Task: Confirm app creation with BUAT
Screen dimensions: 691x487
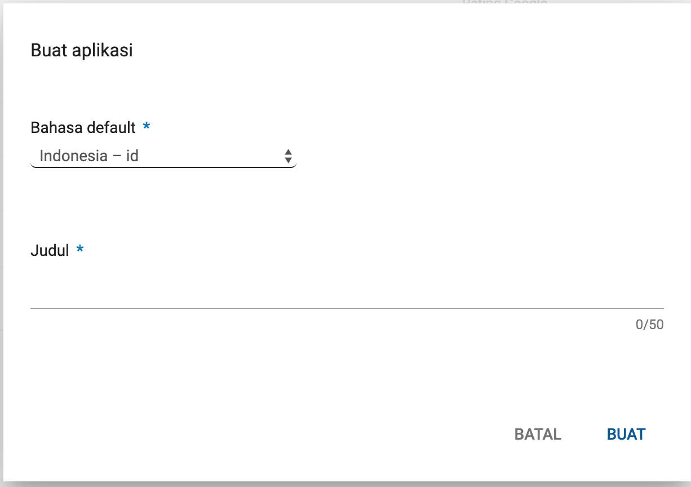Action: coord(626,434)
